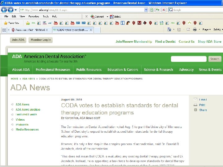Open the Edit menu

click(x=14, y=16)
